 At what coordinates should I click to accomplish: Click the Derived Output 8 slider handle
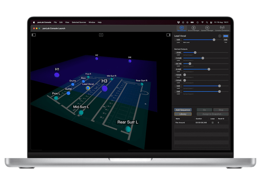220,92
